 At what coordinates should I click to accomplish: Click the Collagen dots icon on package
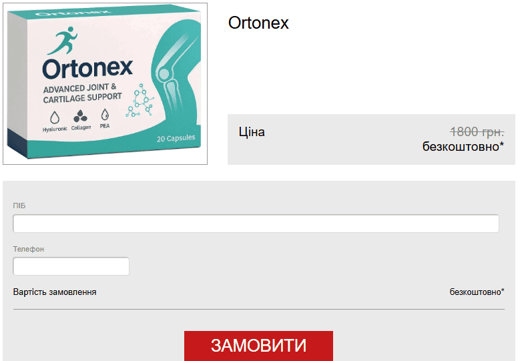tap(81, 116)
